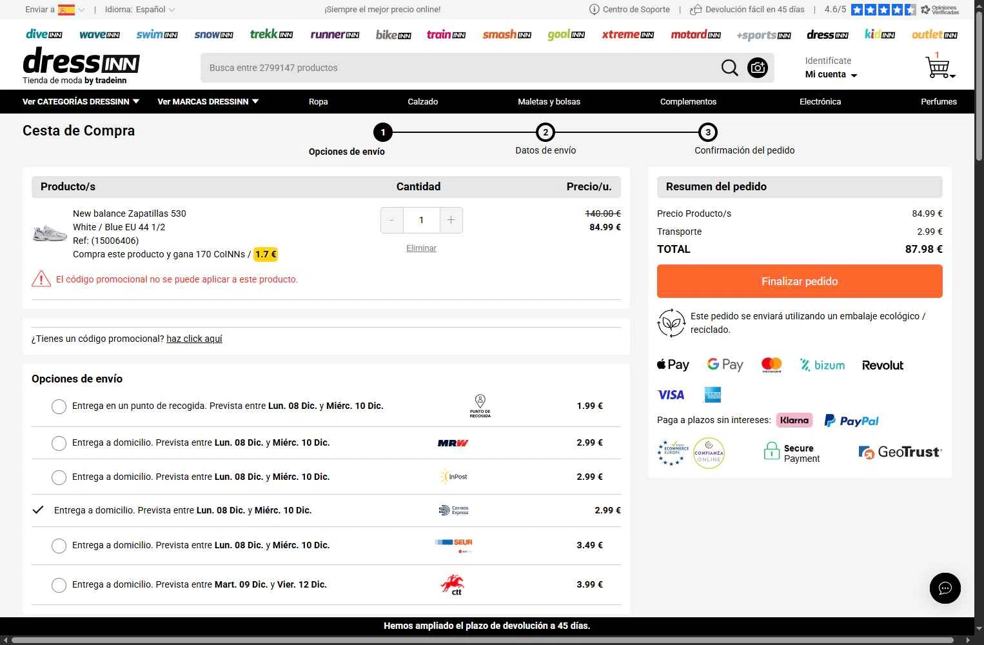Click the bizum payment logo
Screen dimensions: 984x645
coord(822,365)
